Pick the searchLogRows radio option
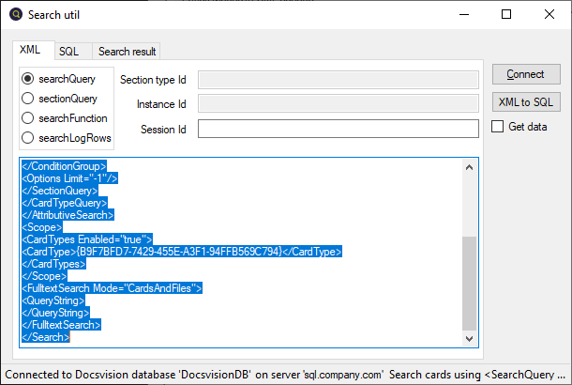The width and height of the screenshot is (572, 385). 28,138
